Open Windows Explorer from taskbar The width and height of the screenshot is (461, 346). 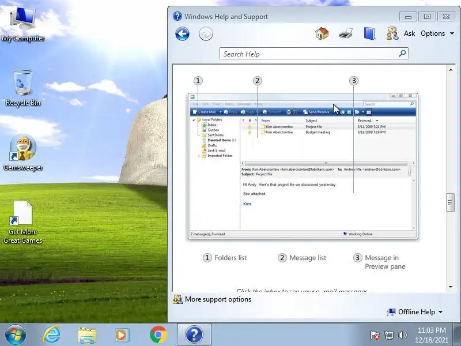pos(87,335)
